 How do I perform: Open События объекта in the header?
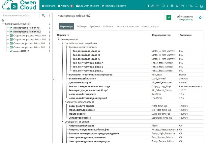click(x=87, y=6)
